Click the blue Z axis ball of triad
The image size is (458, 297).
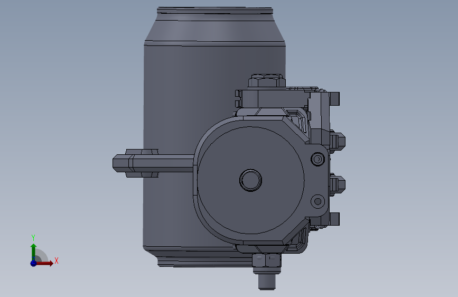(33, 263)
